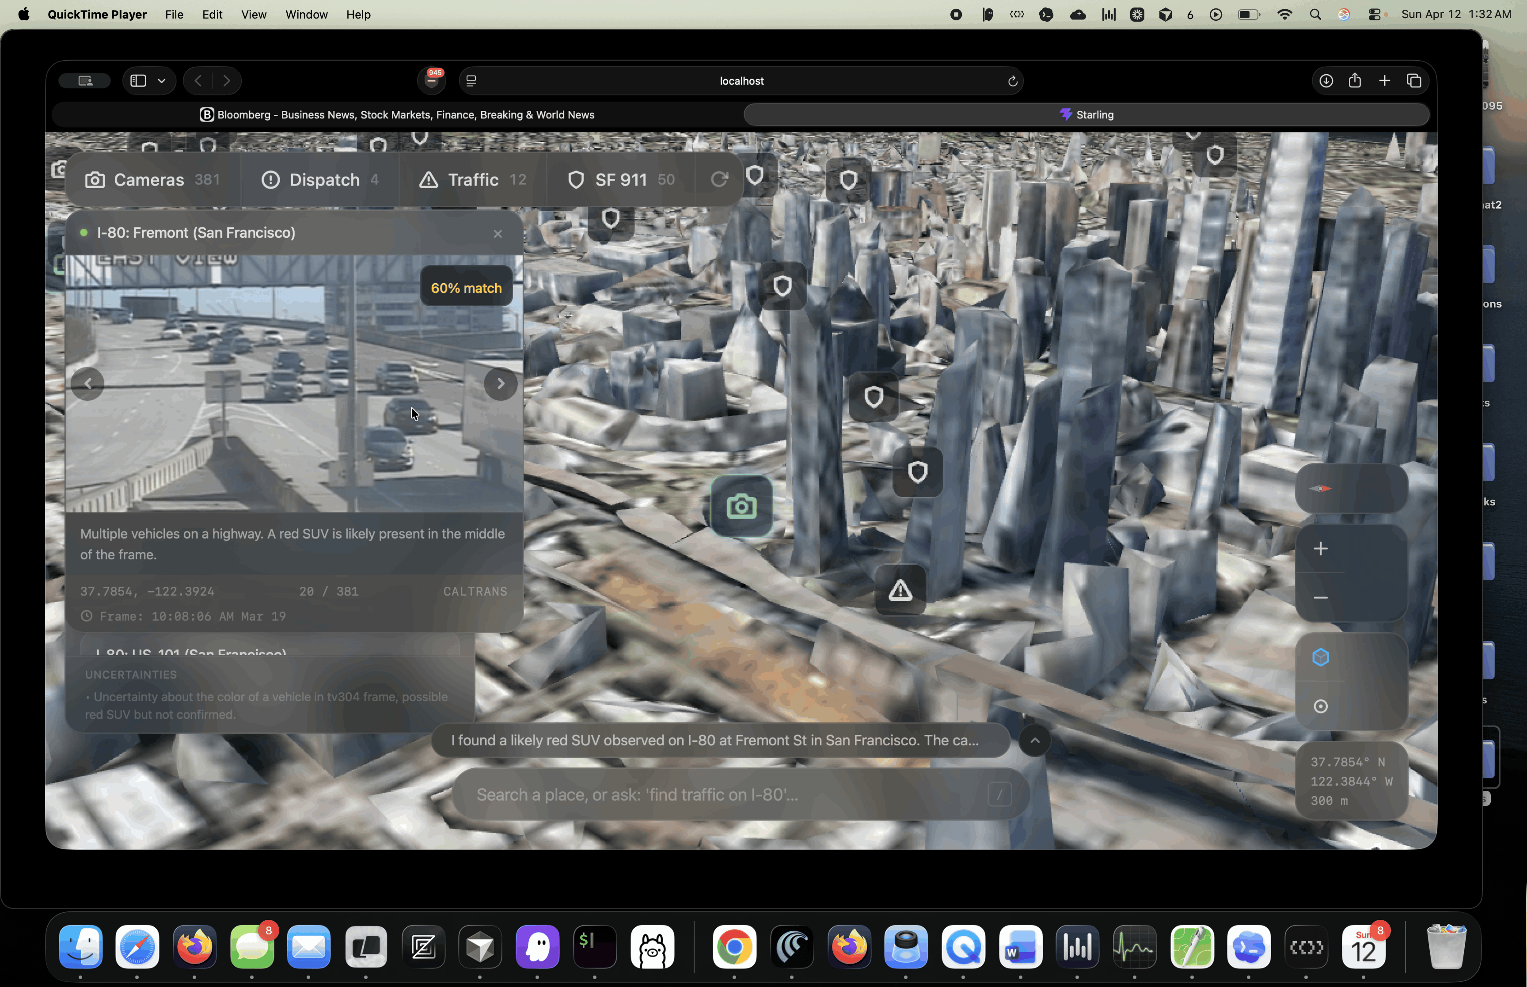
Task: Click the traffic warning triangle marker
Action: point(900,590)
